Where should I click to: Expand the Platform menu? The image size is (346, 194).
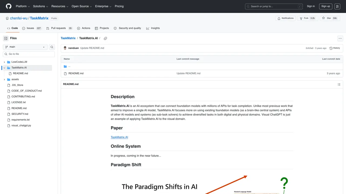pyautogui.click(x=23, y=6)
